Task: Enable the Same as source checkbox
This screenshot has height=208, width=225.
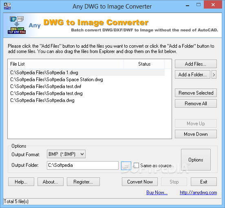Action: click(x=136, y=165)
